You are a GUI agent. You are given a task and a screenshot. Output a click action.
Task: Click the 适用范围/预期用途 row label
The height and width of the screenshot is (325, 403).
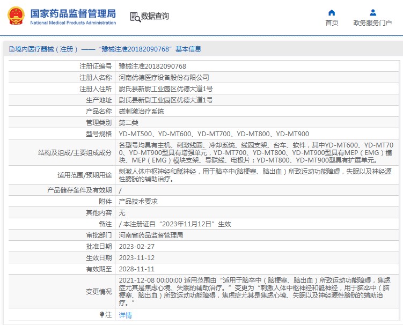[85, 175]
